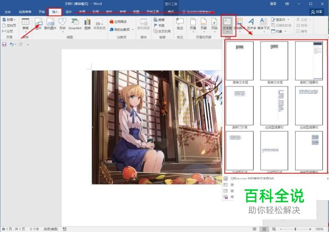This screenshot has width=329, height=232.
Task: Open the Developer (开发工具) tab
Action: (x=152, y=12)
